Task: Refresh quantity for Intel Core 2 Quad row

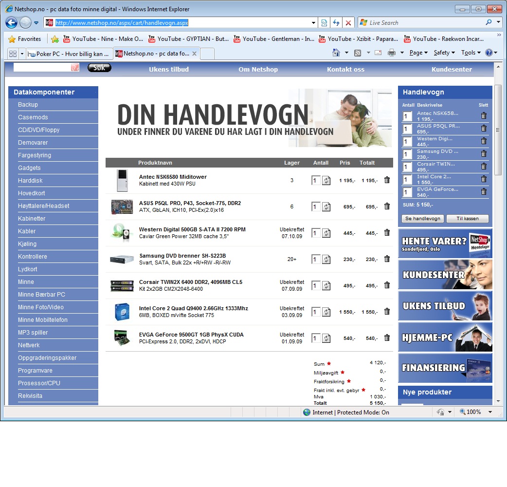Action: point(326,312)
